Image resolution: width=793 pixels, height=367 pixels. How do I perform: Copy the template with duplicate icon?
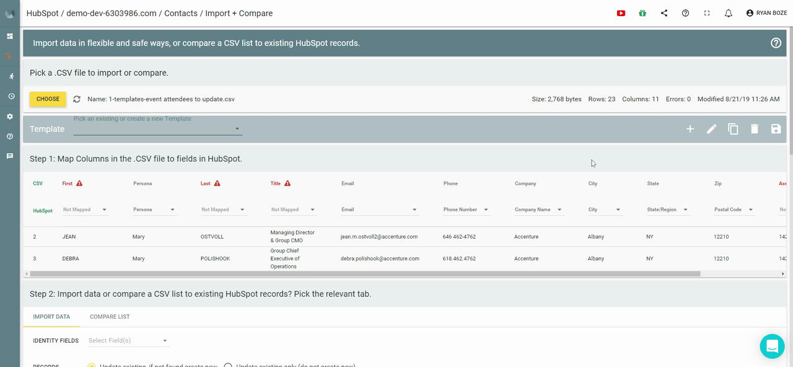click(733, 129)
